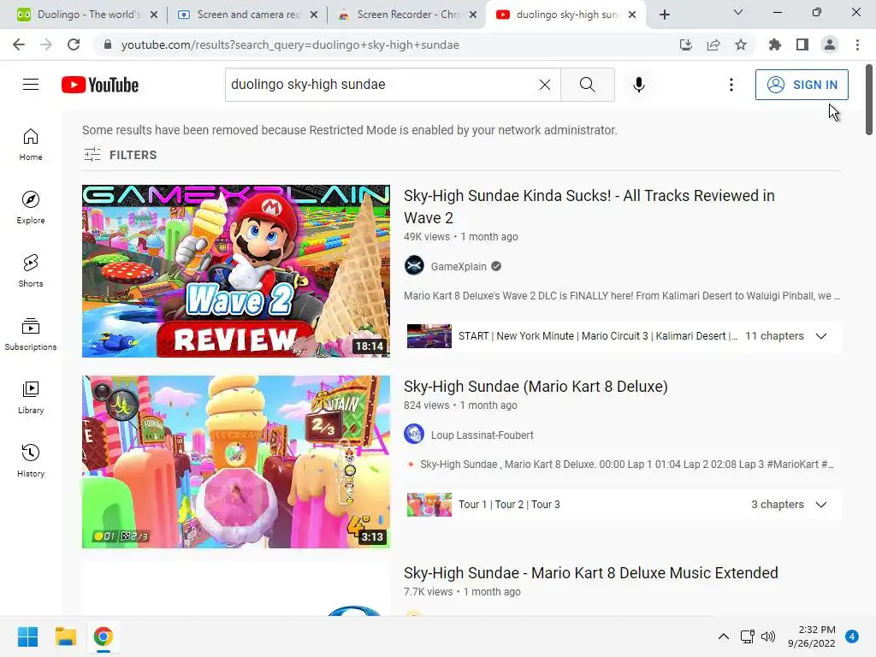Open the Chrome profile avatar
Image resolution: width=876 pixels, height=657 pixels.
[830, 44]
